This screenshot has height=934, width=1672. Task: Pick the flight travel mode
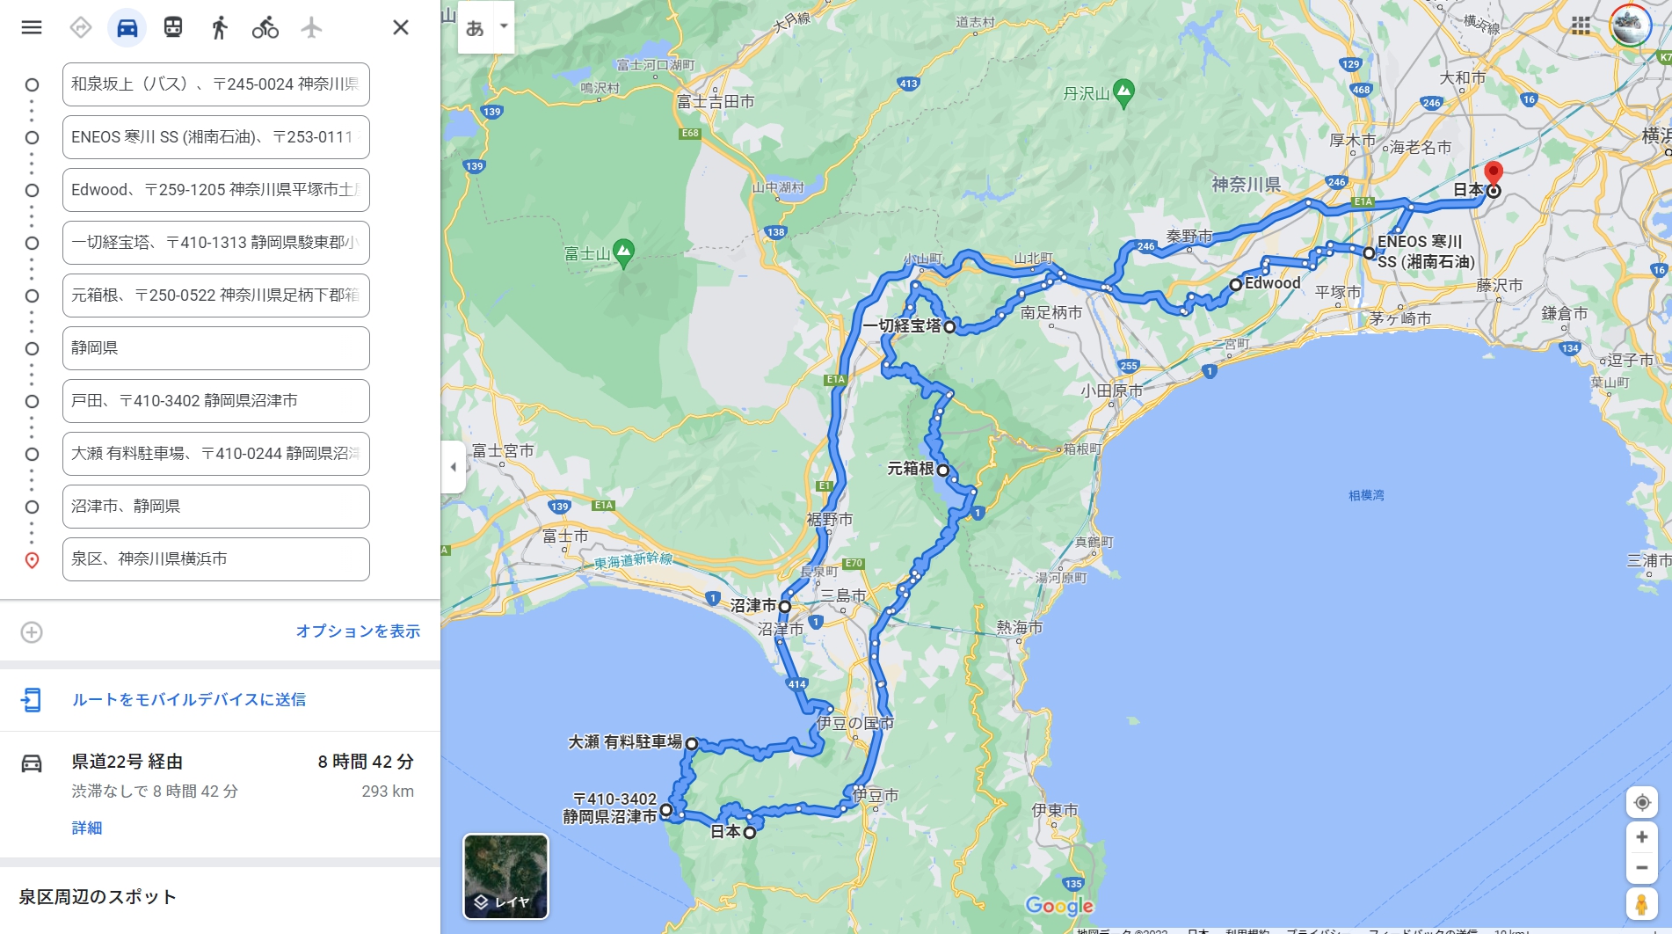(x=311, y=27)
